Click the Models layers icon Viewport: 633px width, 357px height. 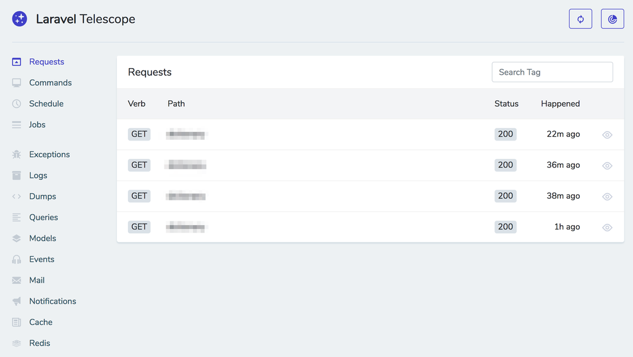17,238
